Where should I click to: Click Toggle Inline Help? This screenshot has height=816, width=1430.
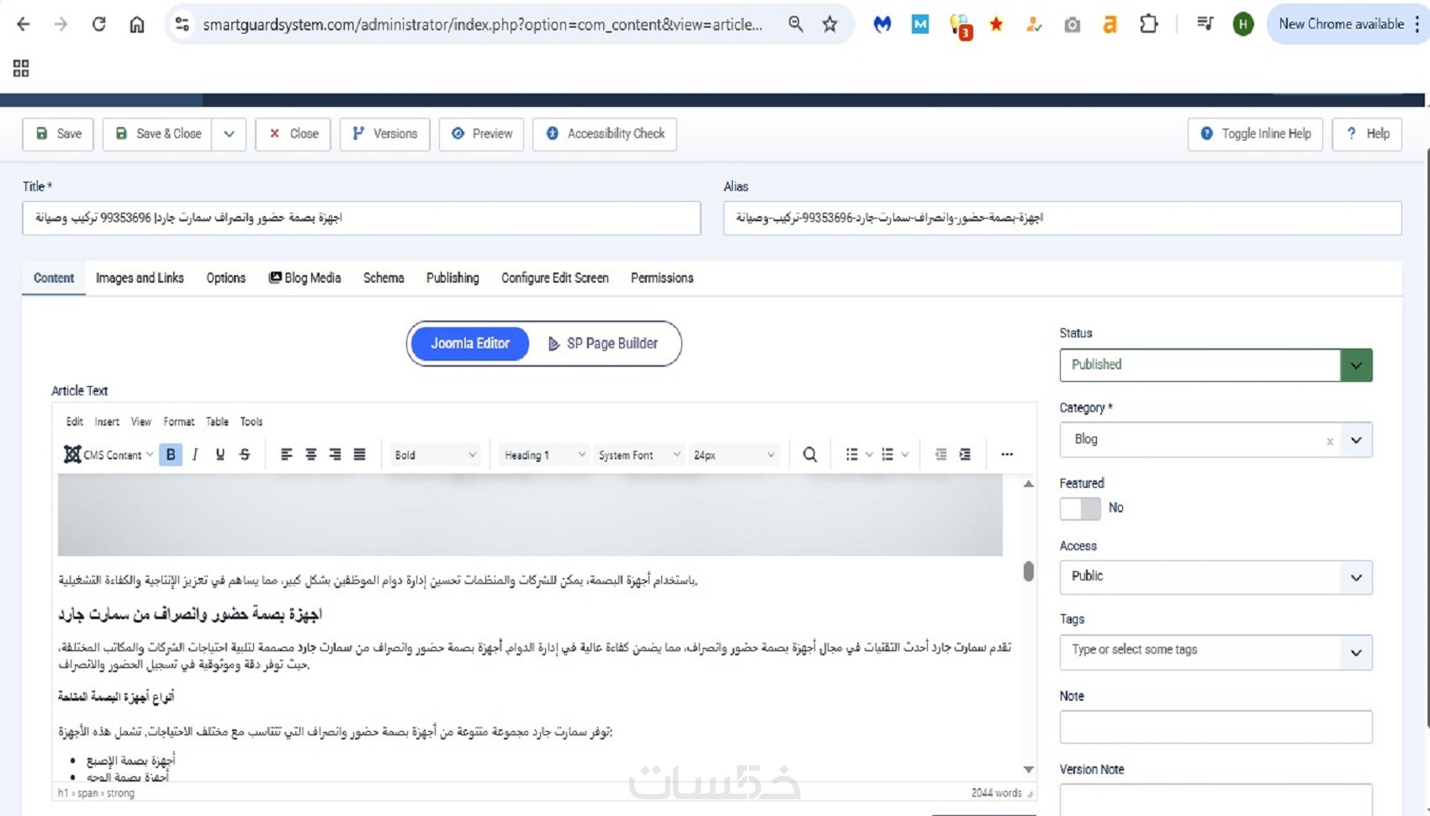(x=1255, y=134)
